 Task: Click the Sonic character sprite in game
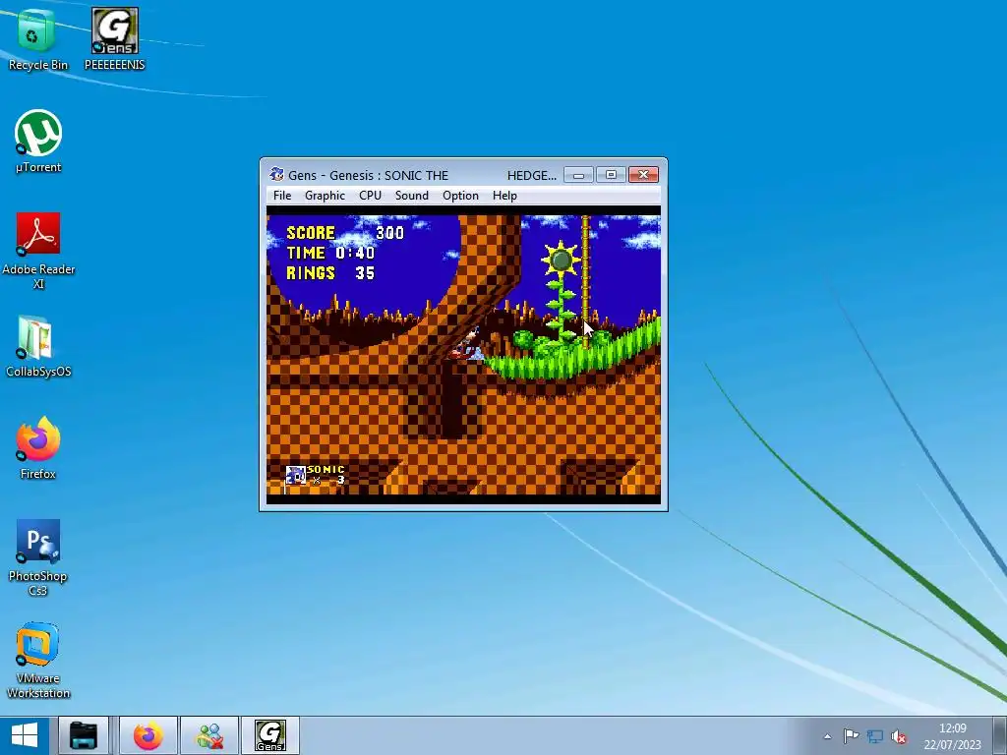click(467, 343)
